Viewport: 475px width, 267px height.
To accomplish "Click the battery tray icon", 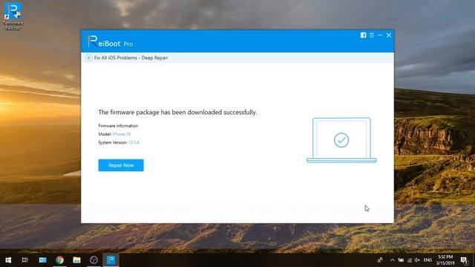I will click(x=401, y=260).
